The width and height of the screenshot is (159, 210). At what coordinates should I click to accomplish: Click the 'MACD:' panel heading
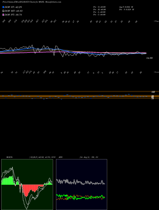(9, 157)
